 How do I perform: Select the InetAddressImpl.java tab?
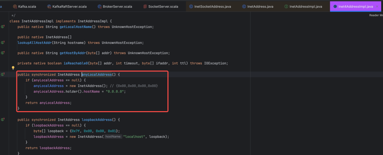[x=303, y=7]
